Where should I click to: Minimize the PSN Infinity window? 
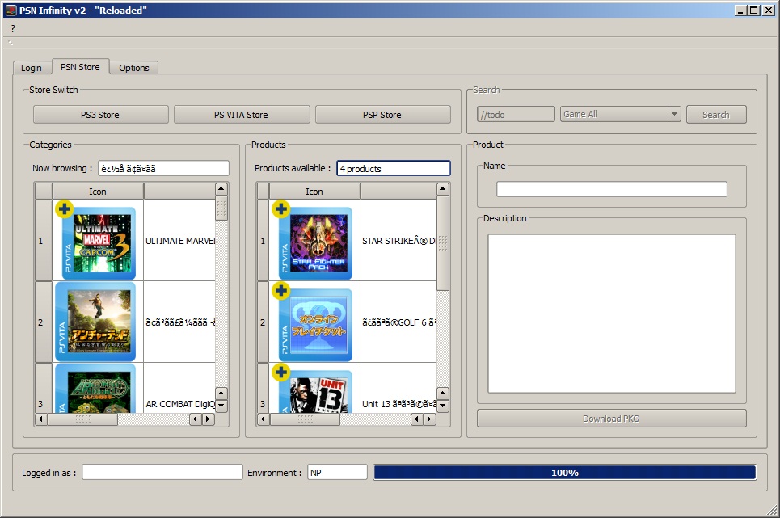click(x=740, y=10)
